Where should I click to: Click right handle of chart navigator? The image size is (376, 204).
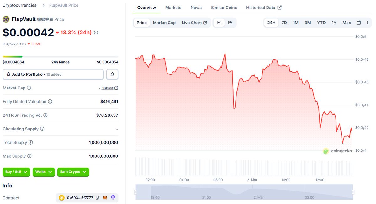[353, 192]
